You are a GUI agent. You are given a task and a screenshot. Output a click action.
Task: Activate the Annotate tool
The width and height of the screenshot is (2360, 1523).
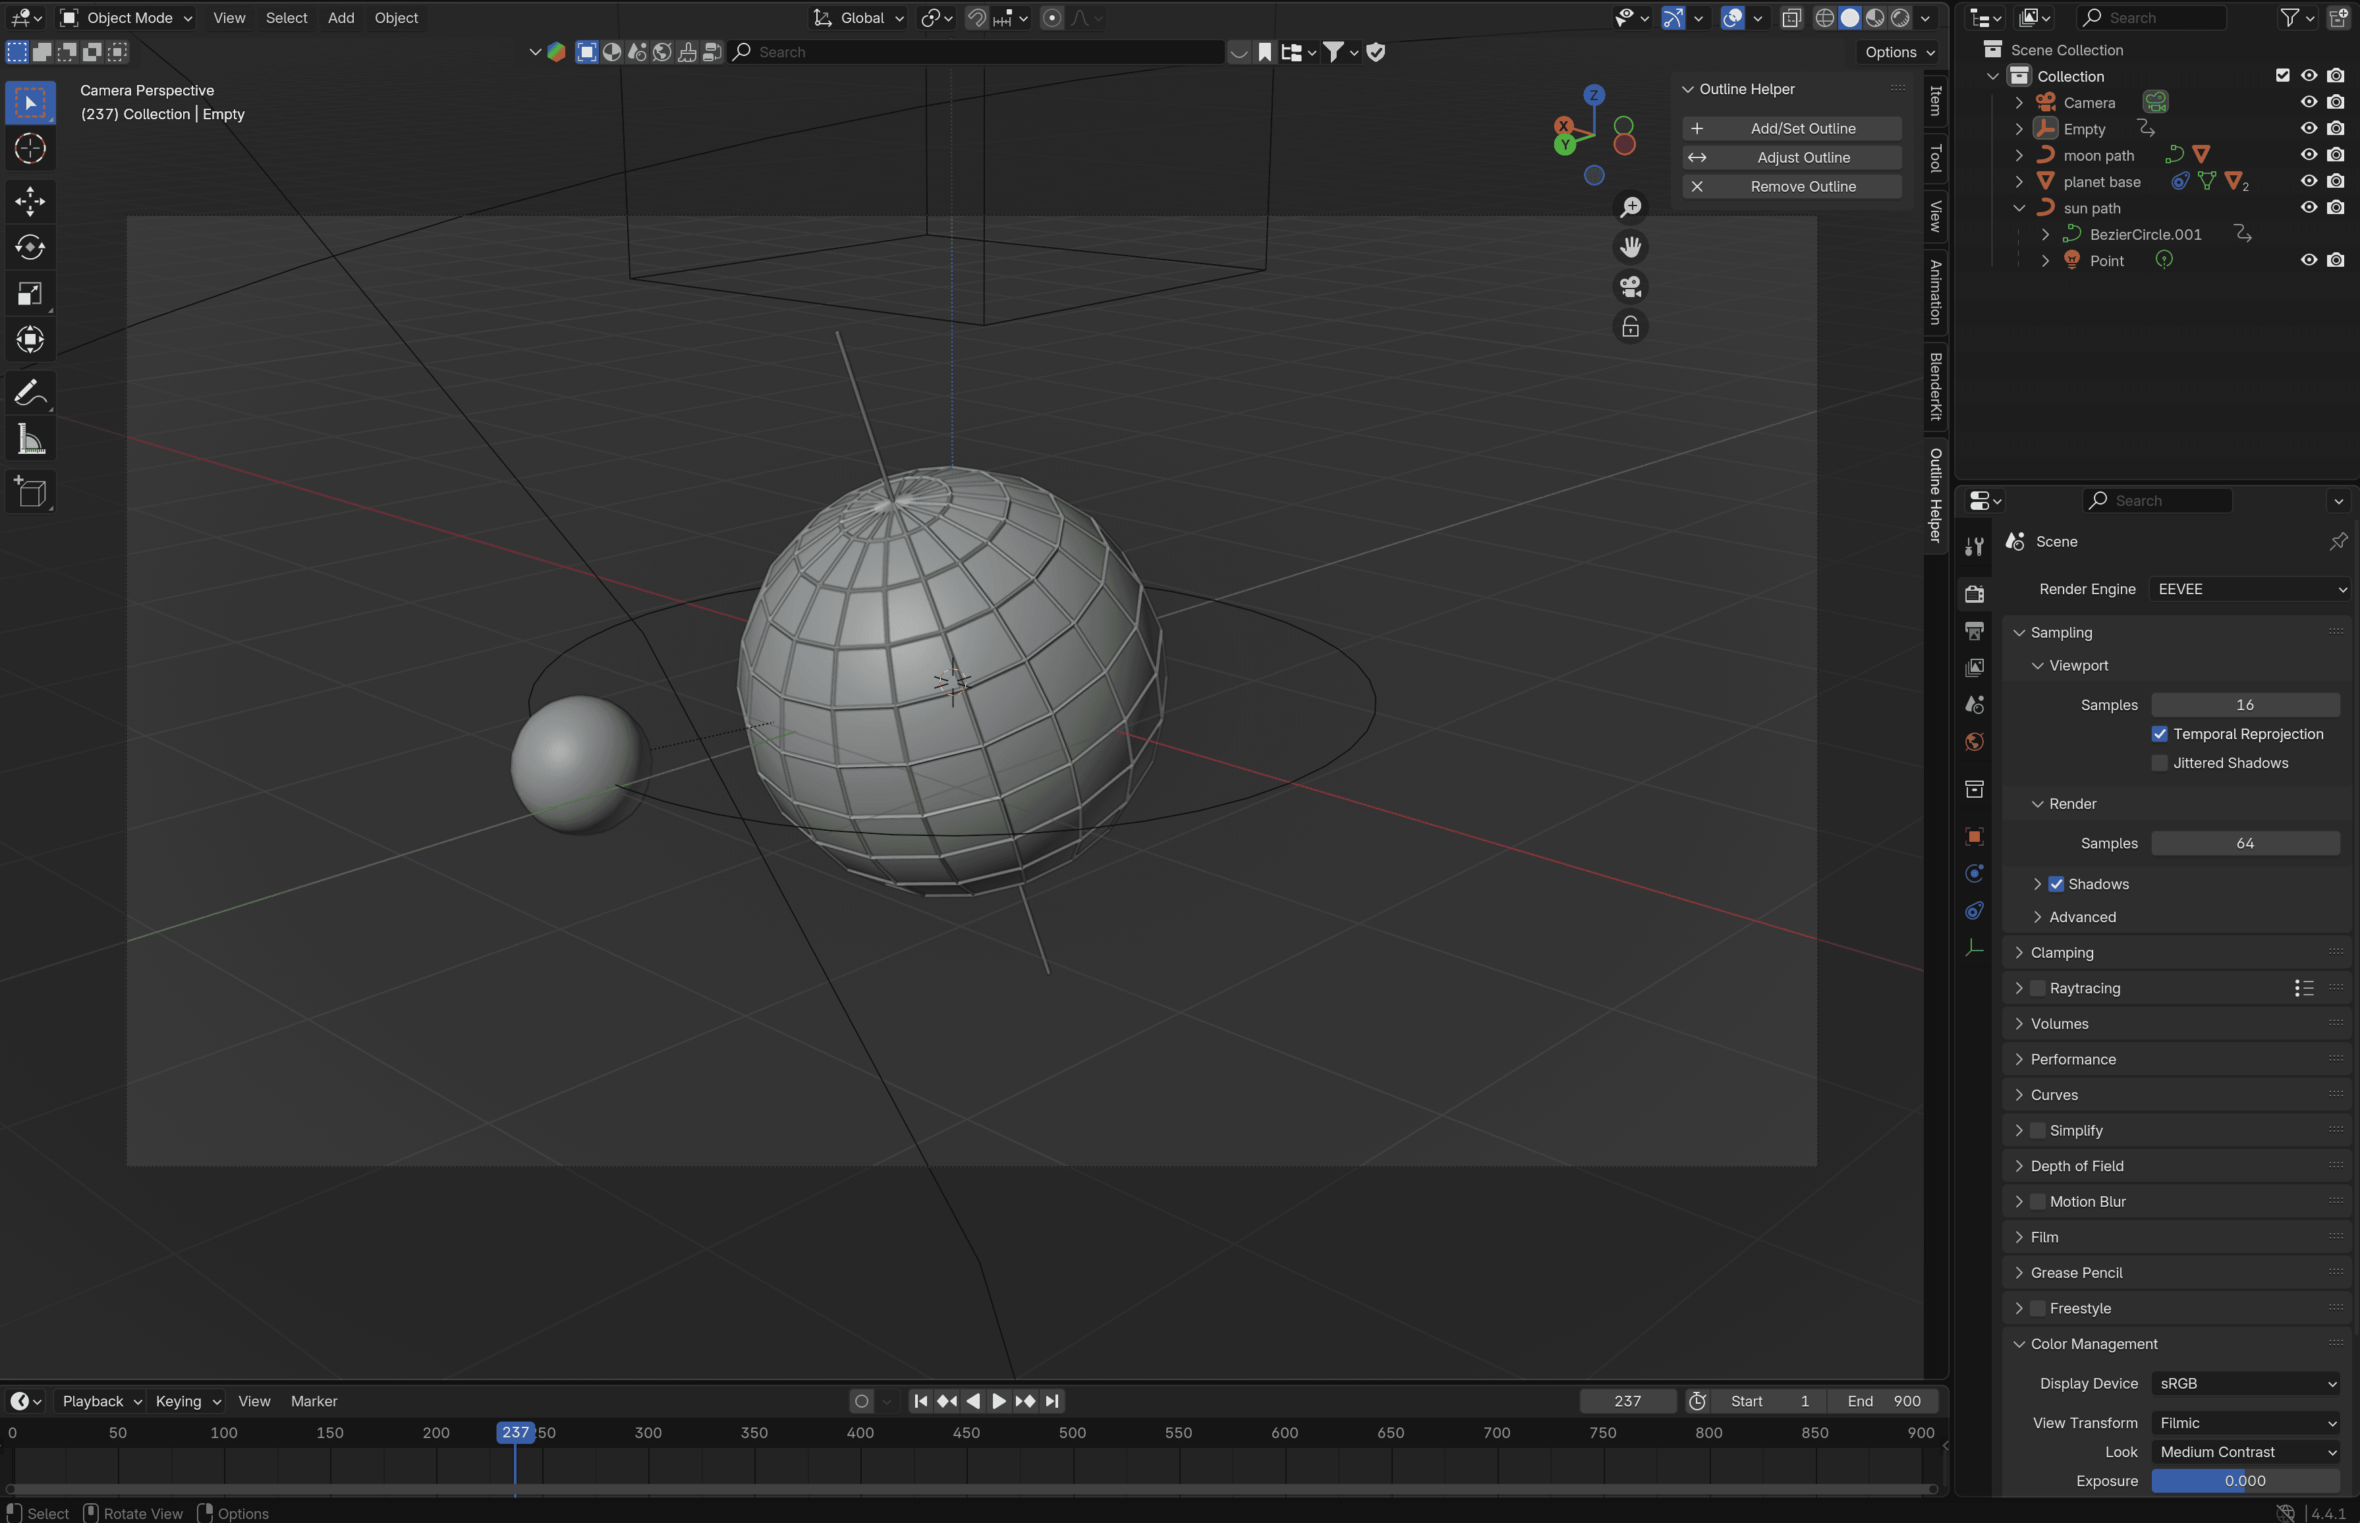[30, 393]
